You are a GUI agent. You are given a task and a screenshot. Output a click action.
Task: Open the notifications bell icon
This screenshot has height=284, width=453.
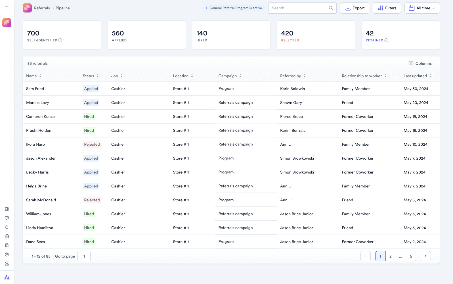7,227
